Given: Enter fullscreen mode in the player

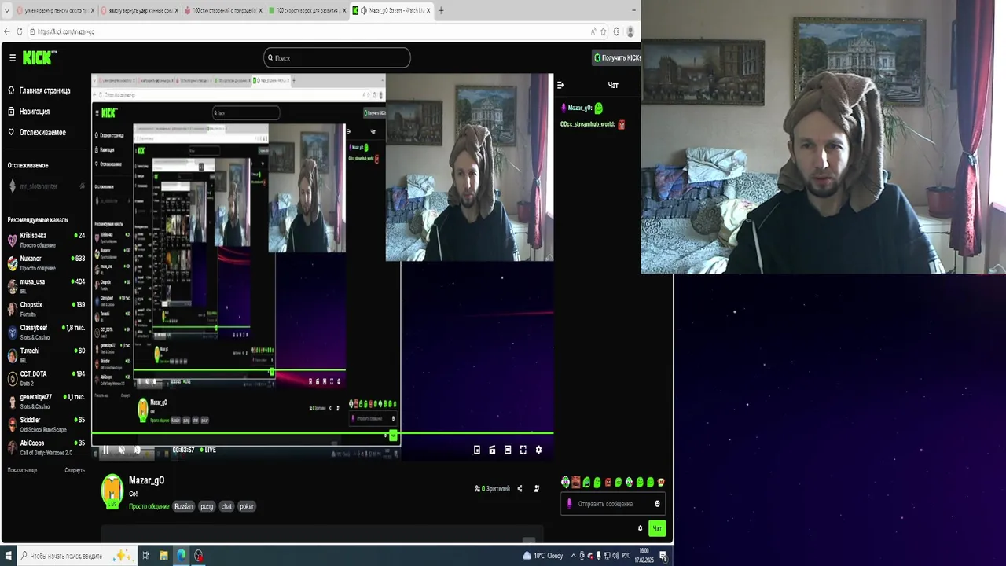Looking at the screenshot, I should point(523,450).
